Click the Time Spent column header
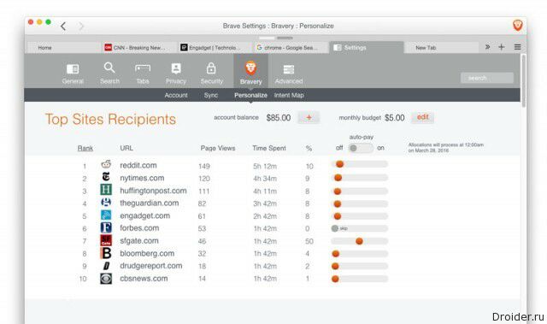This screenshot has height=324, width=547. [269, 148]
